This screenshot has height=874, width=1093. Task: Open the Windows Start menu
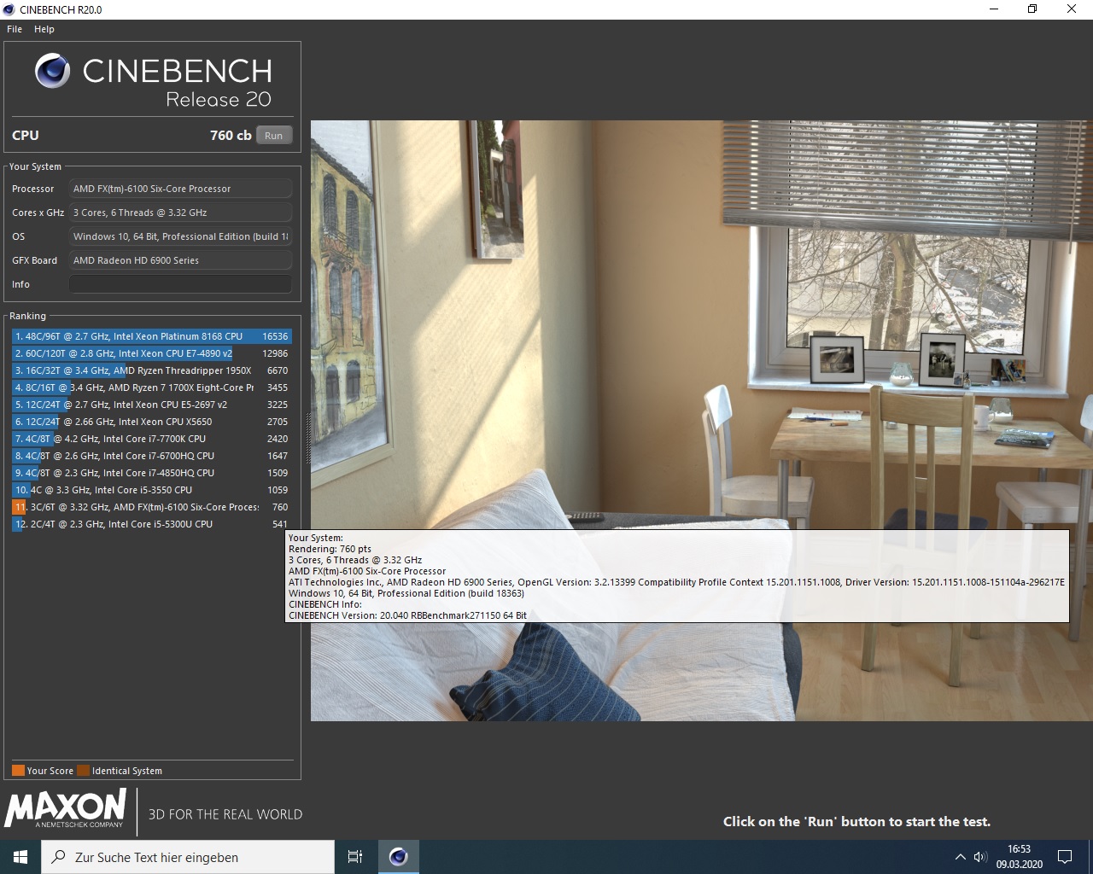pyautogui.click(x=20, y=857)
